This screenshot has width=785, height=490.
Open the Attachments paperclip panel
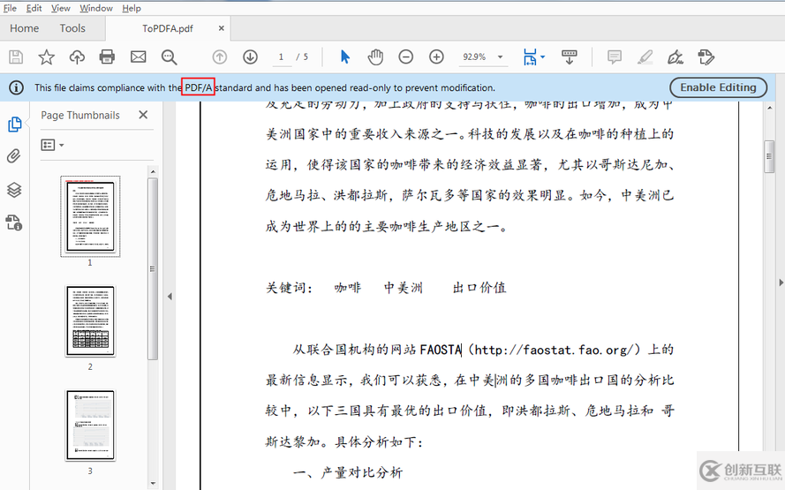point(14,156)
